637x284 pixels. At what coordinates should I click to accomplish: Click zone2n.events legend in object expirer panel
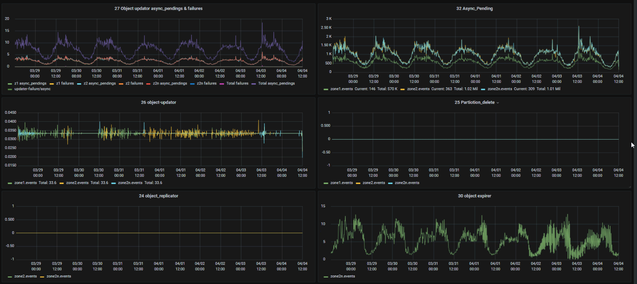(x=342, y=276)
